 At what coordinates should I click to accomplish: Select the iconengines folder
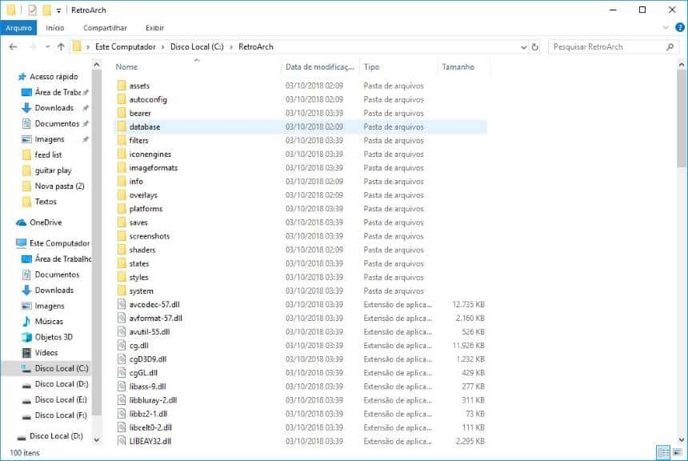pyautogui.click(x=150, y=154)
